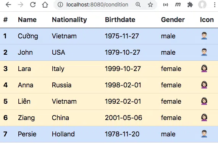Viewport: 218px width, 144px height.
Task: Click the # column header
Action: pos(5,20)
